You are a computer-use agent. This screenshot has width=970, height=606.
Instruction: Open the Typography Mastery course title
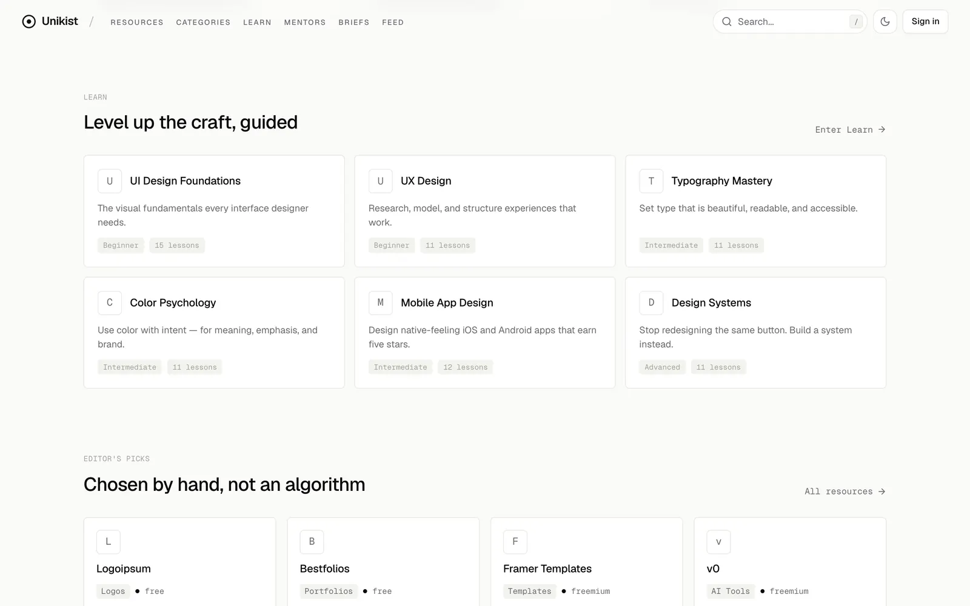(721, 181)
